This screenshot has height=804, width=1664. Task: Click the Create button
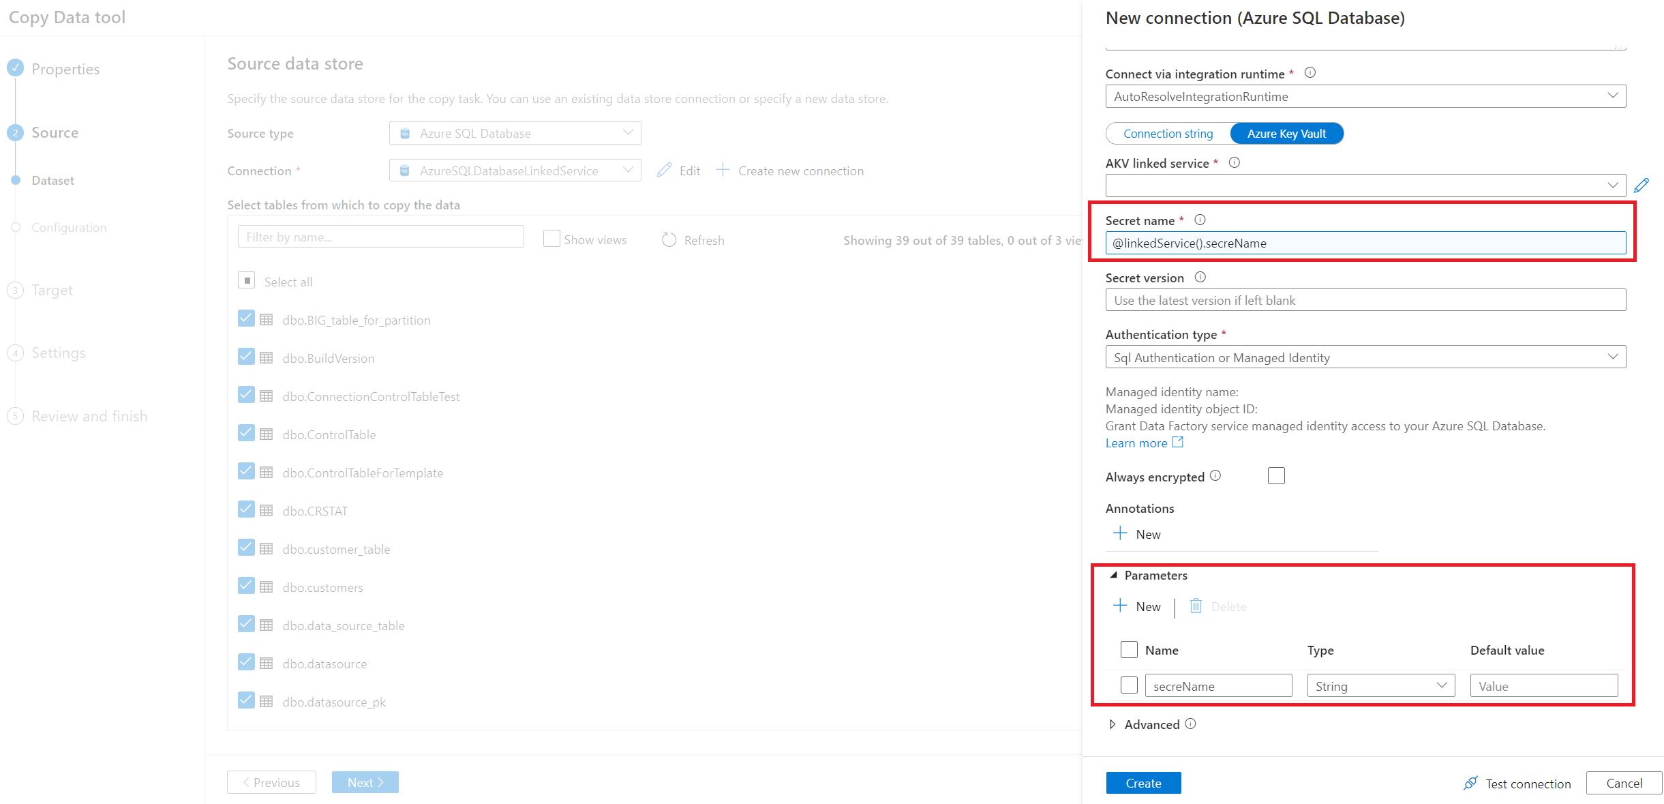(1142, 783)
